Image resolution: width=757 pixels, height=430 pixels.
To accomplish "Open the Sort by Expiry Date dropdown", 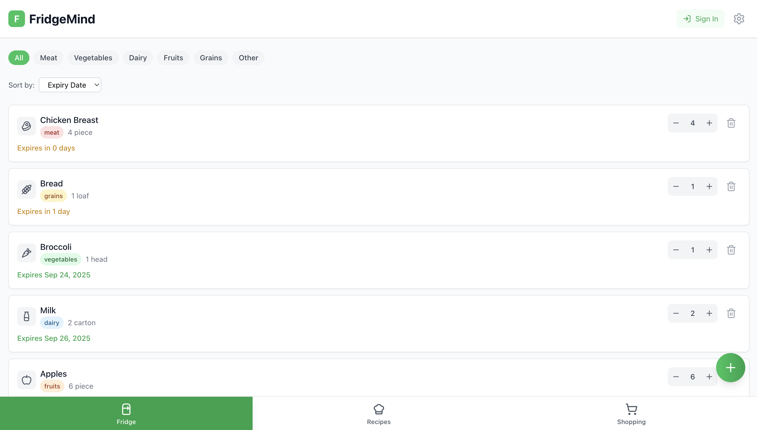I will pyautogui.click(x=70, y=85).
